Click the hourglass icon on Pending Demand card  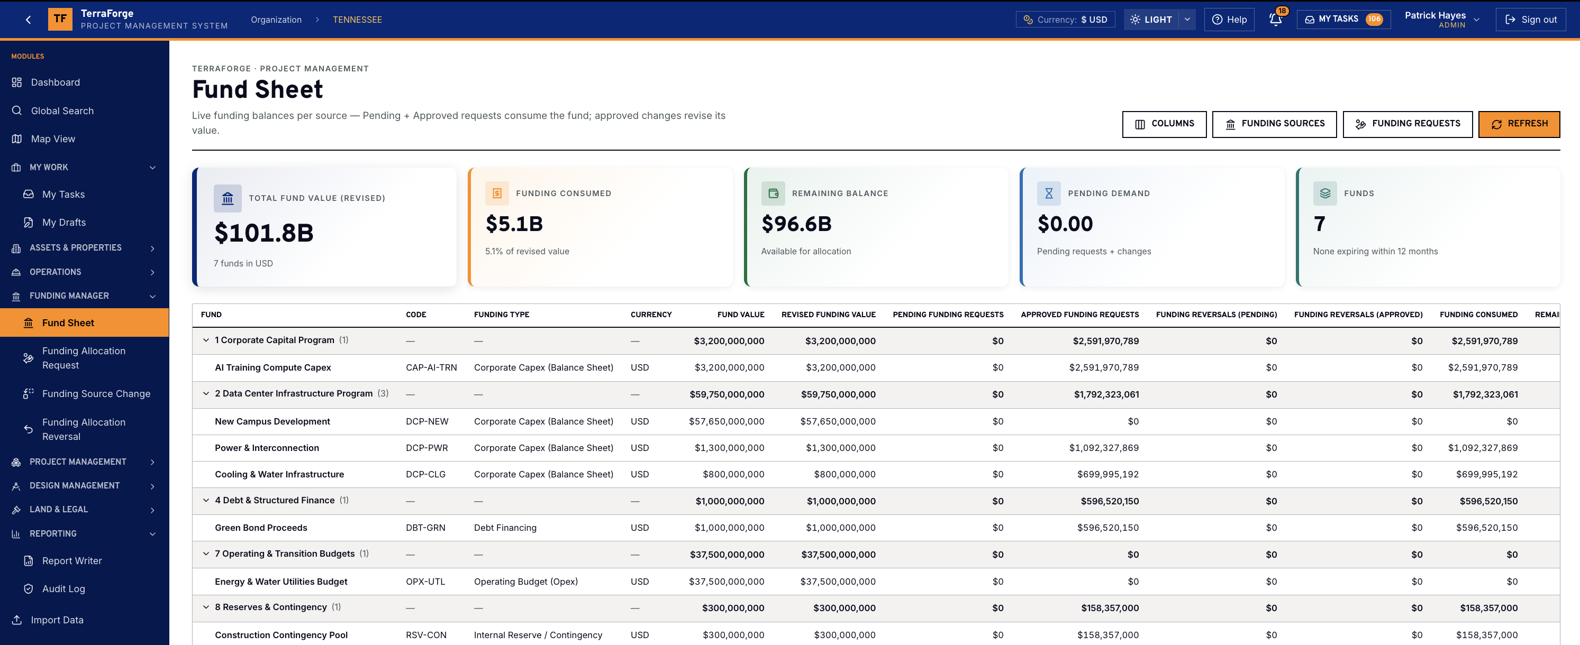pyautogui.click(x=1049, y=193)
